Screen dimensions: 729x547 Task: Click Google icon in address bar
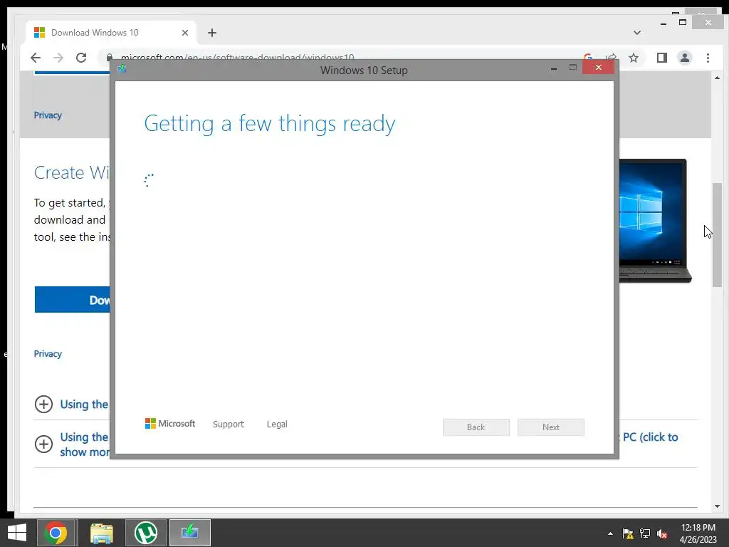point(588,58)
